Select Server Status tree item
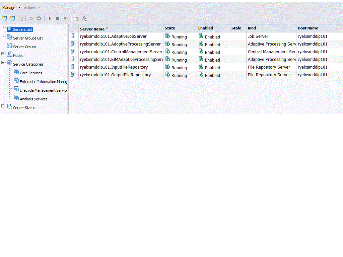The image size is (343, 257). [x=24, y=108]
